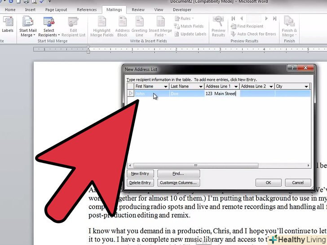Click Match Fields in the ribbon
This screenshot has width=327, height=245.
189,26
